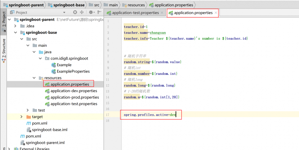
Task: Click the Maven icon of springboot-base pom.xml
Action: (x=29, y=123)
